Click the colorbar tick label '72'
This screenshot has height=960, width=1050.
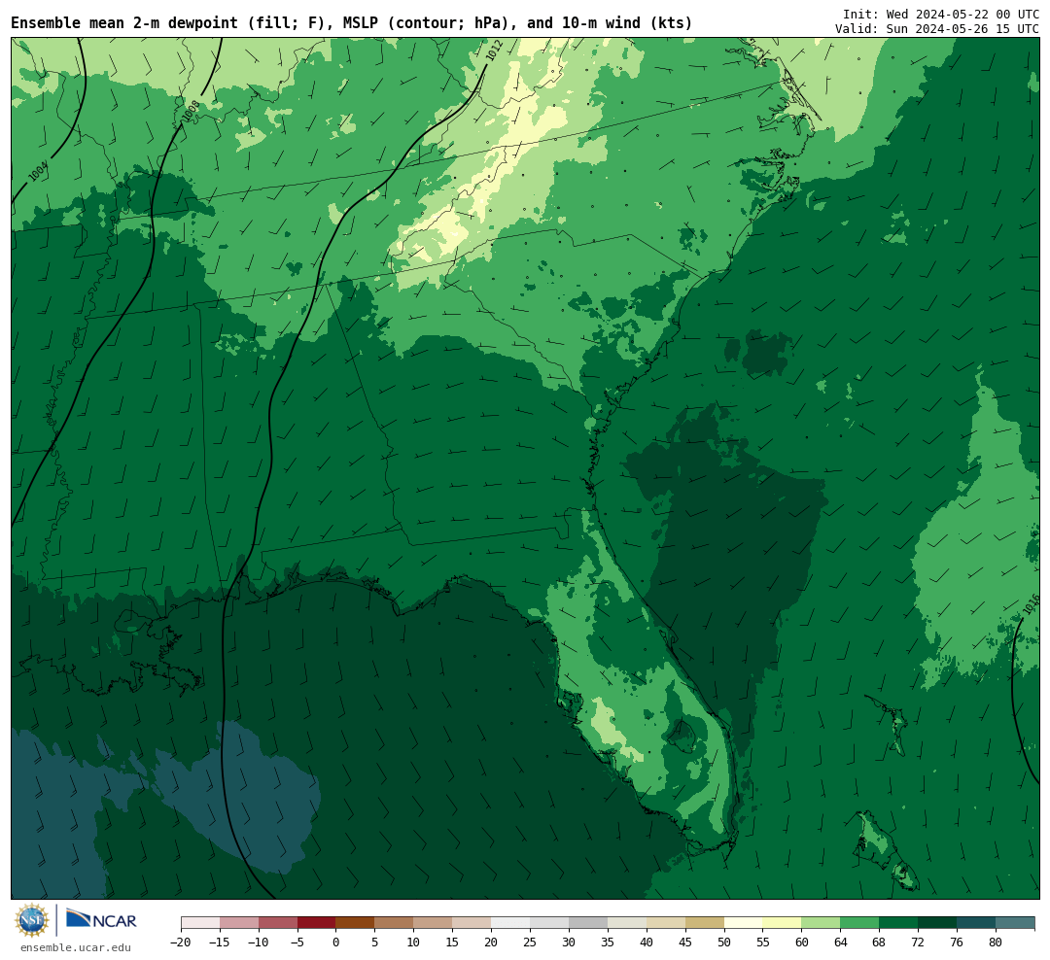pos(919,942)
